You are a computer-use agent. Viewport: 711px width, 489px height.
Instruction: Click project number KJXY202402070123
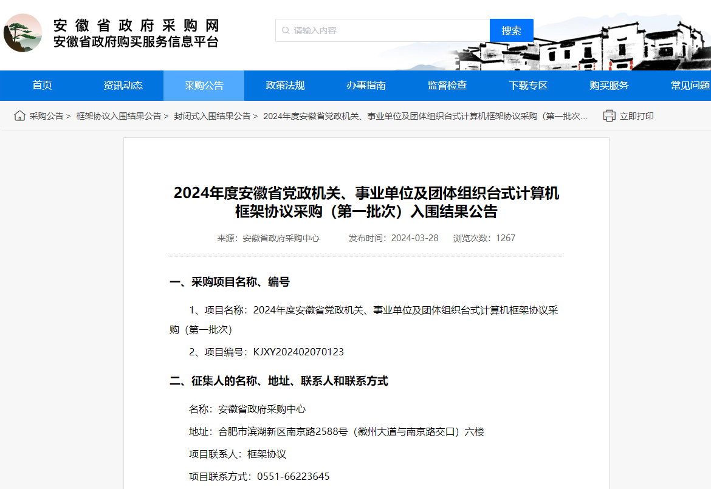click(x=298, y=352)
